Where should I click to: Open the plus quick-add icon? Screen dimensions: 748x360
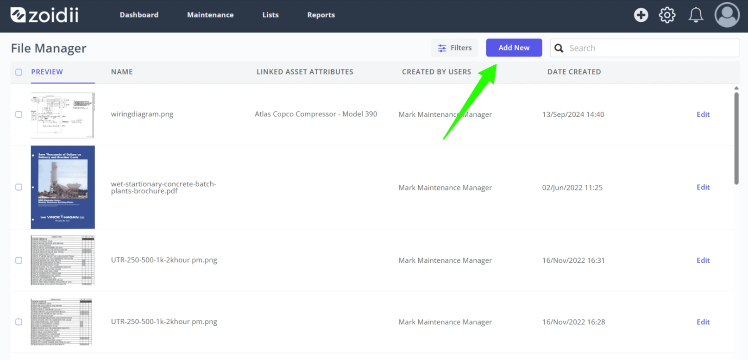641,15
